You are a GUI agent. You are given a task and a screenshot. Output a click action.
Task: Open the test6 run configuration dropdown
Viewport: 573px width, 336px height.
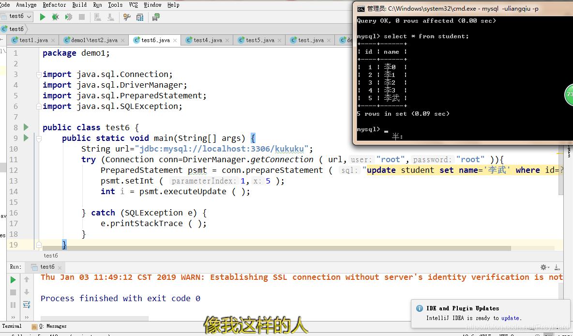point(17,16)
